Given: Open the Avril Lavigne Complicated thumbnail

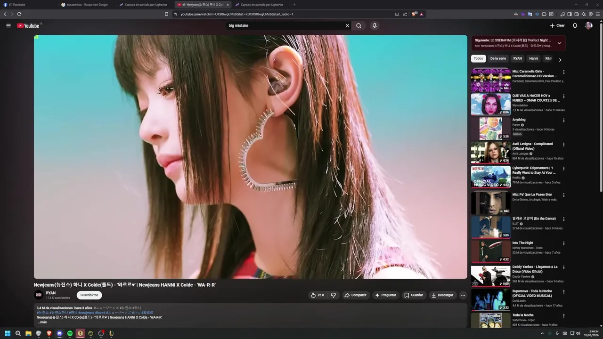Looking at the screenshot, I should pyautogui.click(x=490, y=152).
